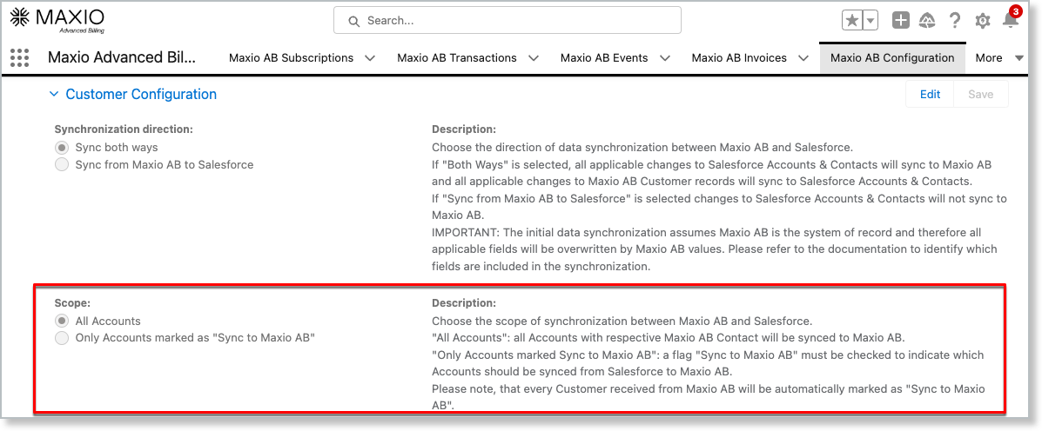Open the Trailhead guidance icon
This screenshot has width=1042, height=431.
pos(927,20)
